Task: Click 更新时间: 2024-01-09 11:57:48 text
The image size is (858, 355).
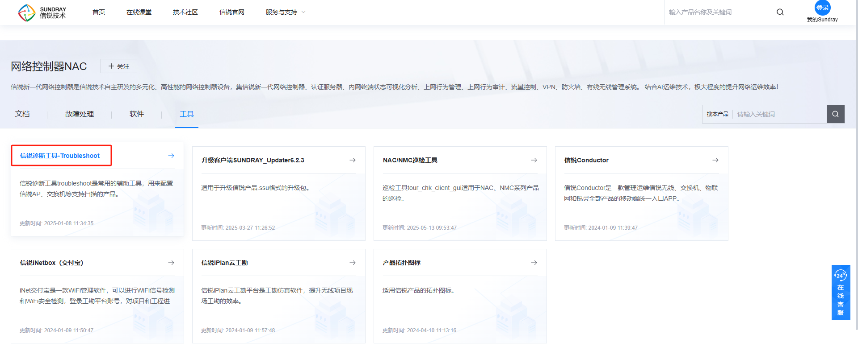Action: tap(238, 330)
